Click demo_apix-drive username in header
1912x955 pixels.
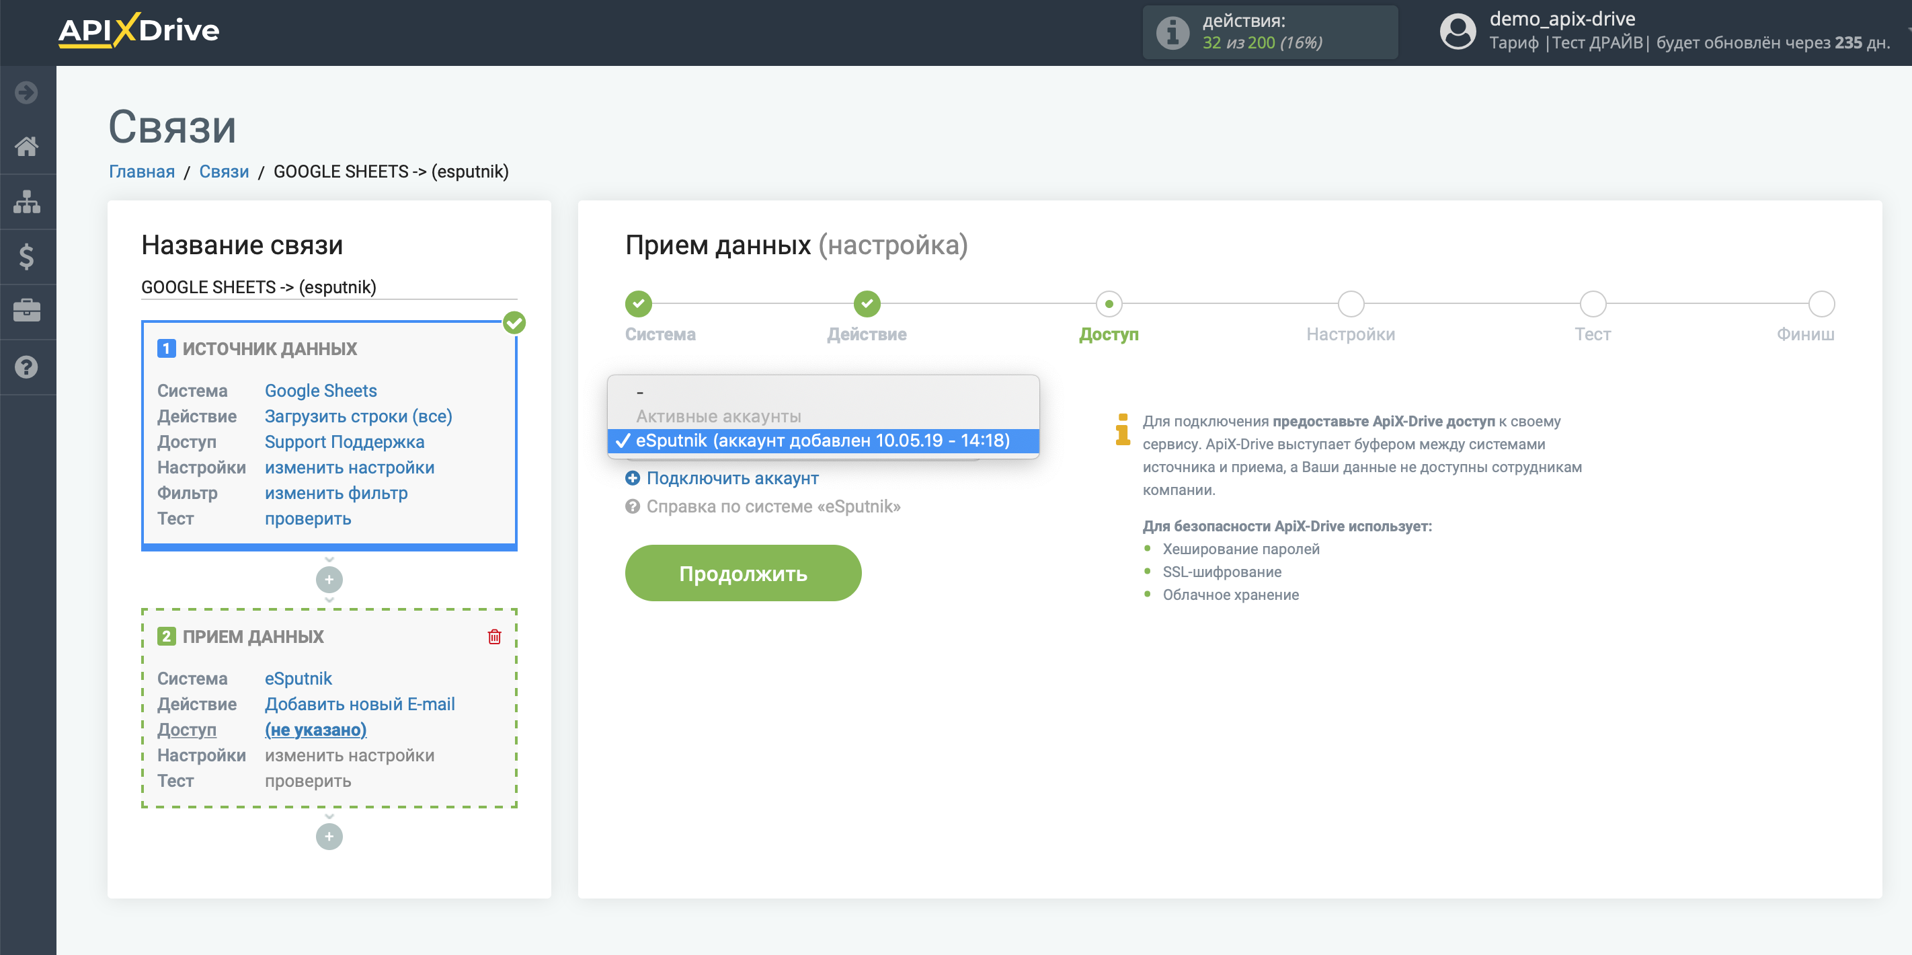pyautogui.click(x=1562, y=19)
